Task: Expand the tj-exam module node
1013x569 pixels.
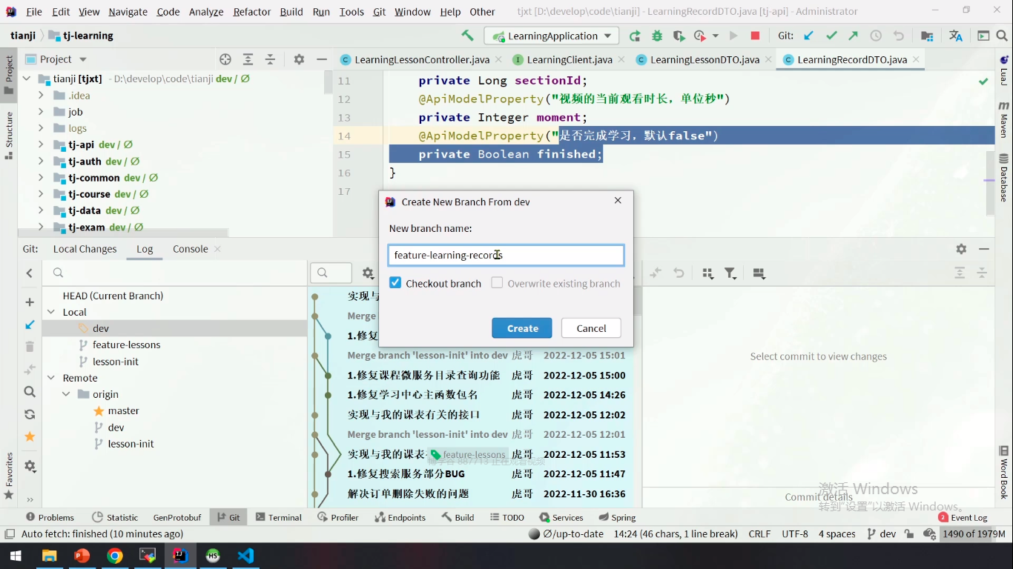Action: click(41, 227)
